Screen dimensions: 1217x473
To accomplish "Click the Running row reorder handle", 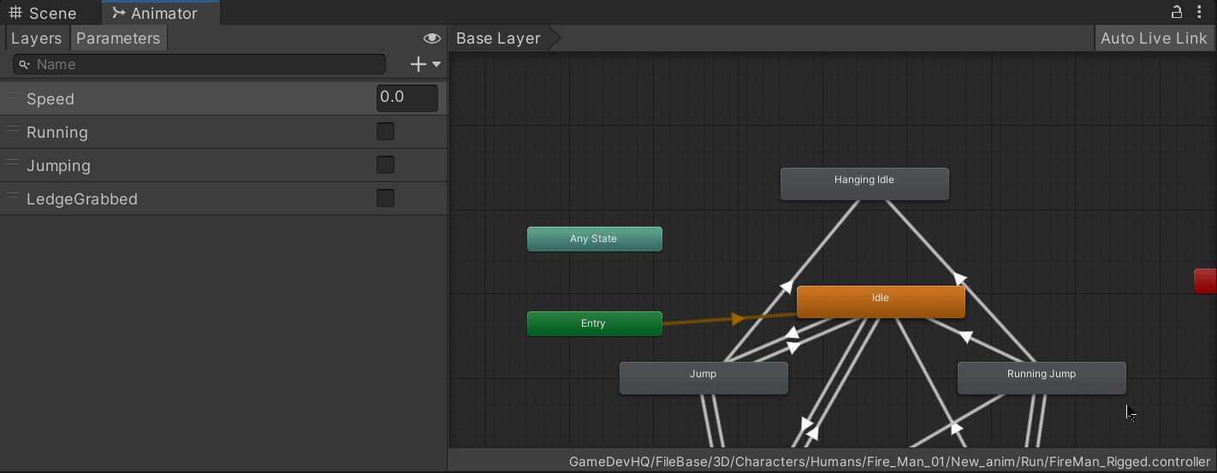I will [13, 130].
